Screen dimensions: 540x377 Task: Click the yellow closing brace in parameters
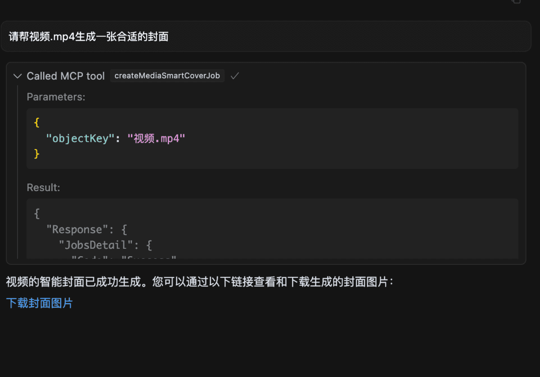[37, 154]
